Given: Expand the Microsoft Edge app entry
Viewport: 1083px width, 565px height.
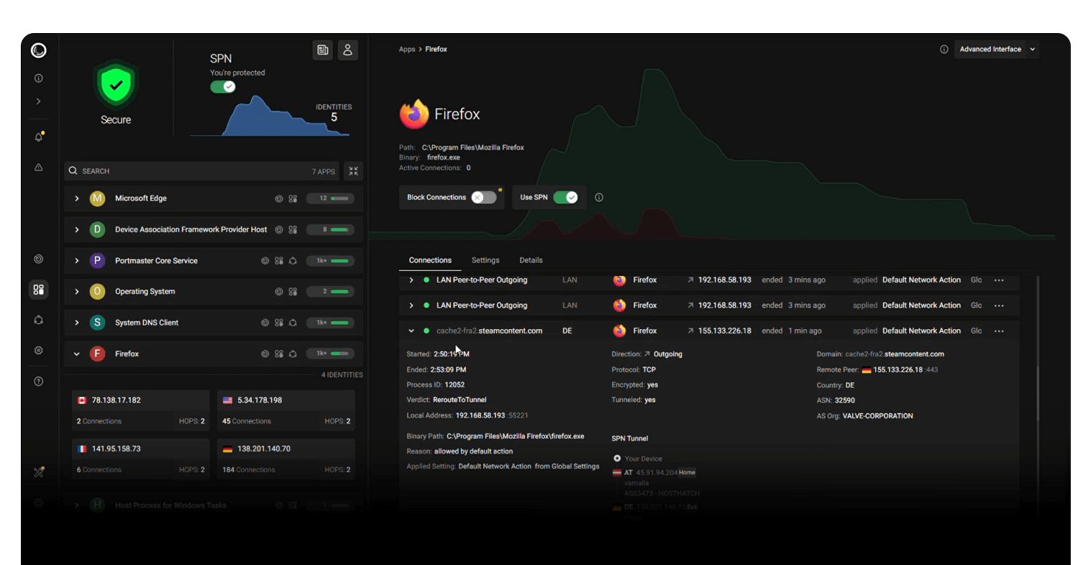Looking at the screenshot, I should tap(76, 198).
